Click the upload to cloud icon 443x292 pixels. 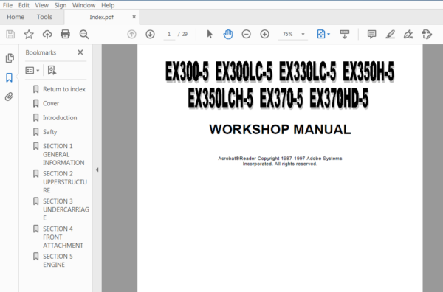point(47,35)
